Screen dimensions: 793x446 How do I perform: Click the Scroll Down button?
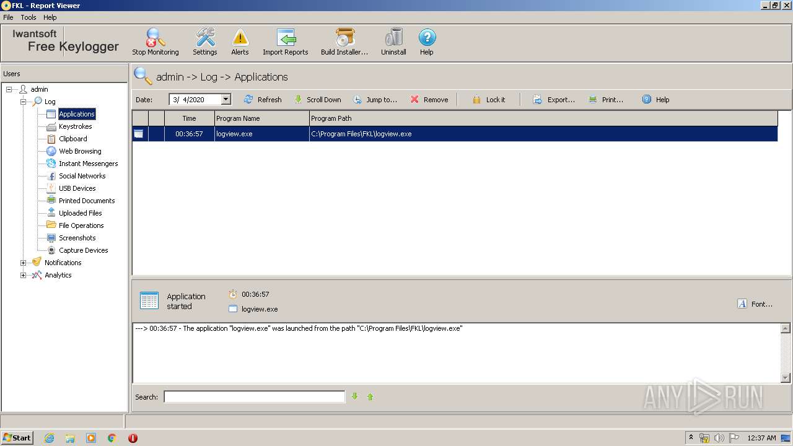(x=317, y=100)
